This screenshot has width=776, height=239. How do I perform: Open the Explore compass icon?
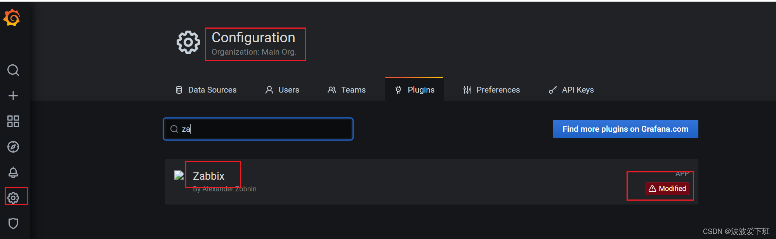13,147
